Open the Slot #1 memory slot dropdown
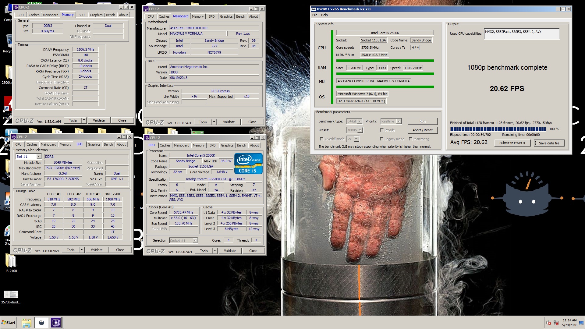Viewport: 585px width, 329px height. tap(39, 157)
